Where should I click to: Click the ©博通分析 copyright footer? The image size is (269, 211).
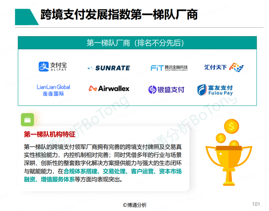135,205
